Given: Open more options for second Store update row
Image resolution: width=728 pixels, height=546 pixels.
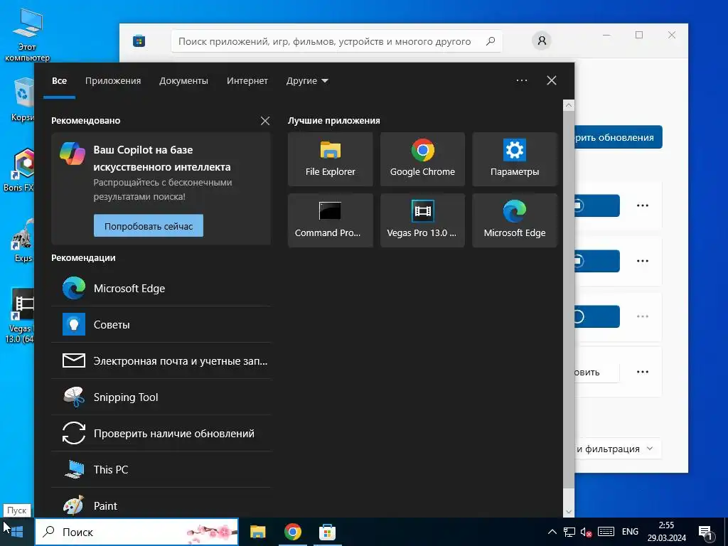Looking at the screenshot, I should (x=643, y=261).
